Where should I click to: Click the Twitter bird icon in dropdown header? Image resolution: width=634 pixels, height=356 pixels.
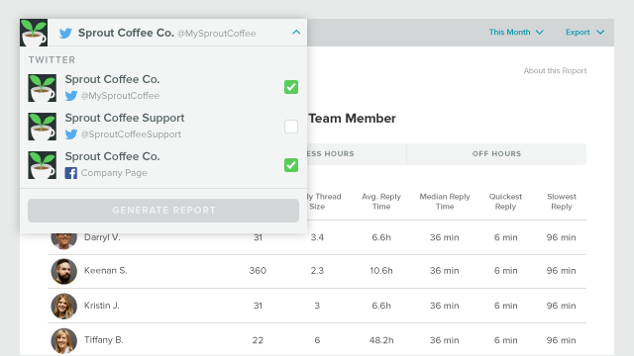pos(65,33)
